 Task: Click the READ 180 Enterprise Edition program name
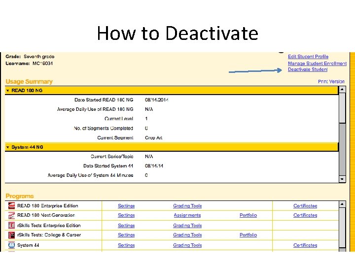[47, 206]
